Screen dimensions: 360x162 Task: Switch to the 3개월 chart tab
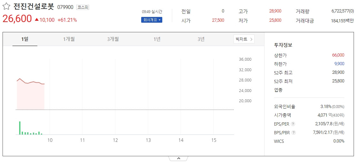tap(113, 39)
